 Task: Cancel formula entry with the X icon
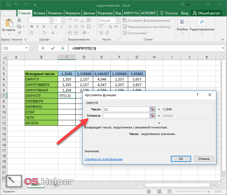click(43, 48)
